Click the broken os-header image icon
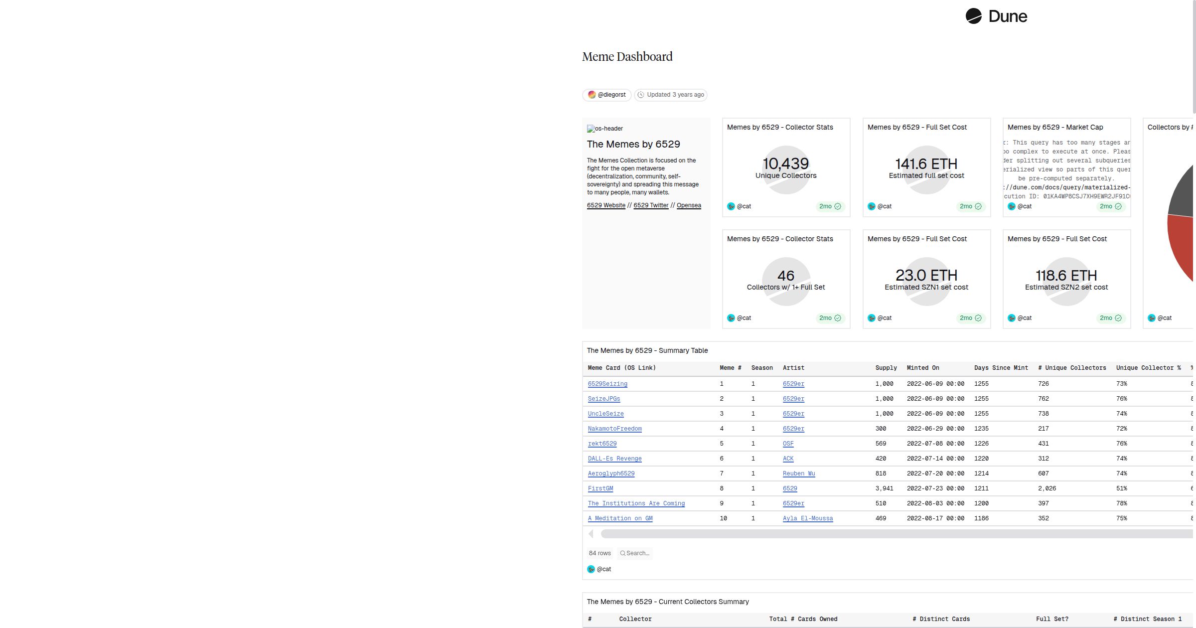The height and width of the screenshot is (628, 1196). click(591, 129)
